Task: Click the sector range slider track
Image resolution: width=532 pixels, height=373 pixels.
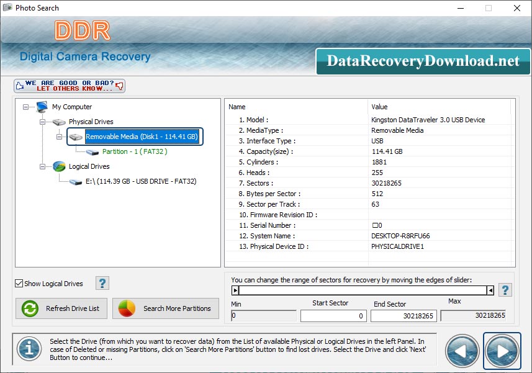Action: (363, 290)
